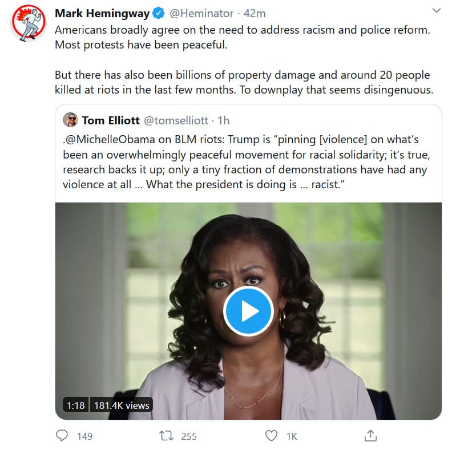Click the @MichelleObama mention

106,140
